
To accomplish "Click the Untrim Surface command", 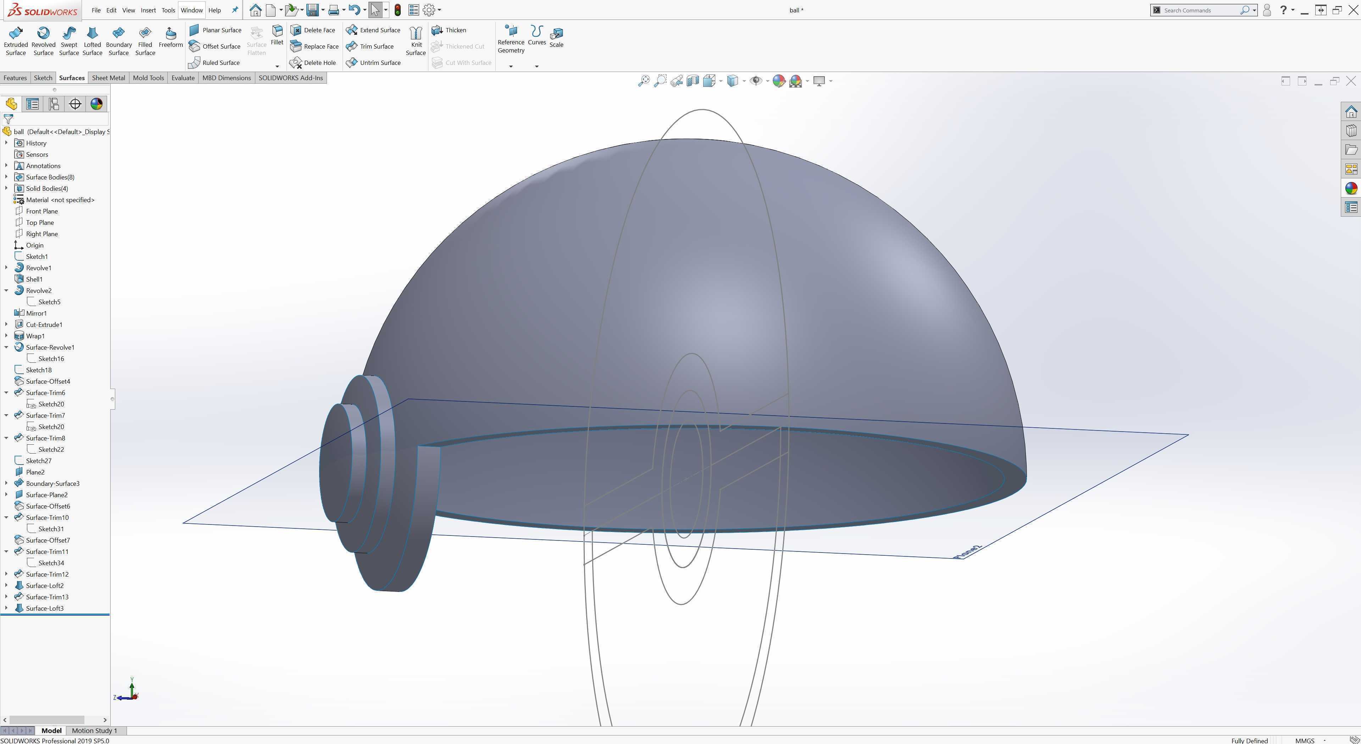I will (x=373, y=63).
